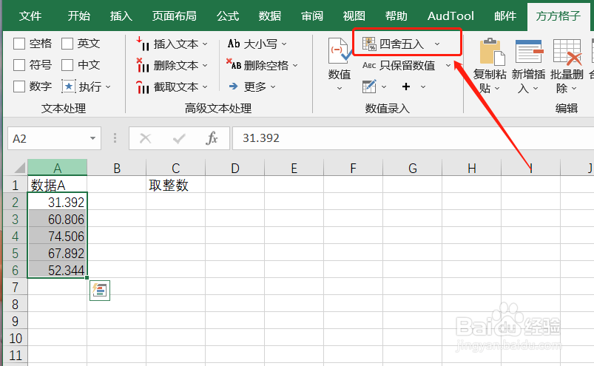Expand the 截取文本 dropdown arrow
Viewport: 594px width, 366px height.
pyautogui.click(x=205, y=87)
